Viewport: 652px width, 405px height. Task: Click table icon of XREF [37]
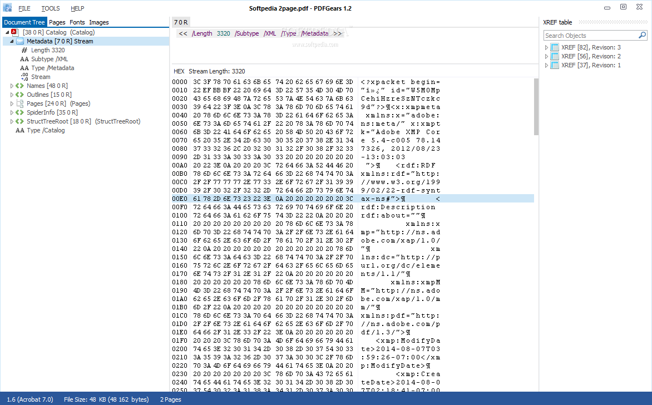coord(555,65)
